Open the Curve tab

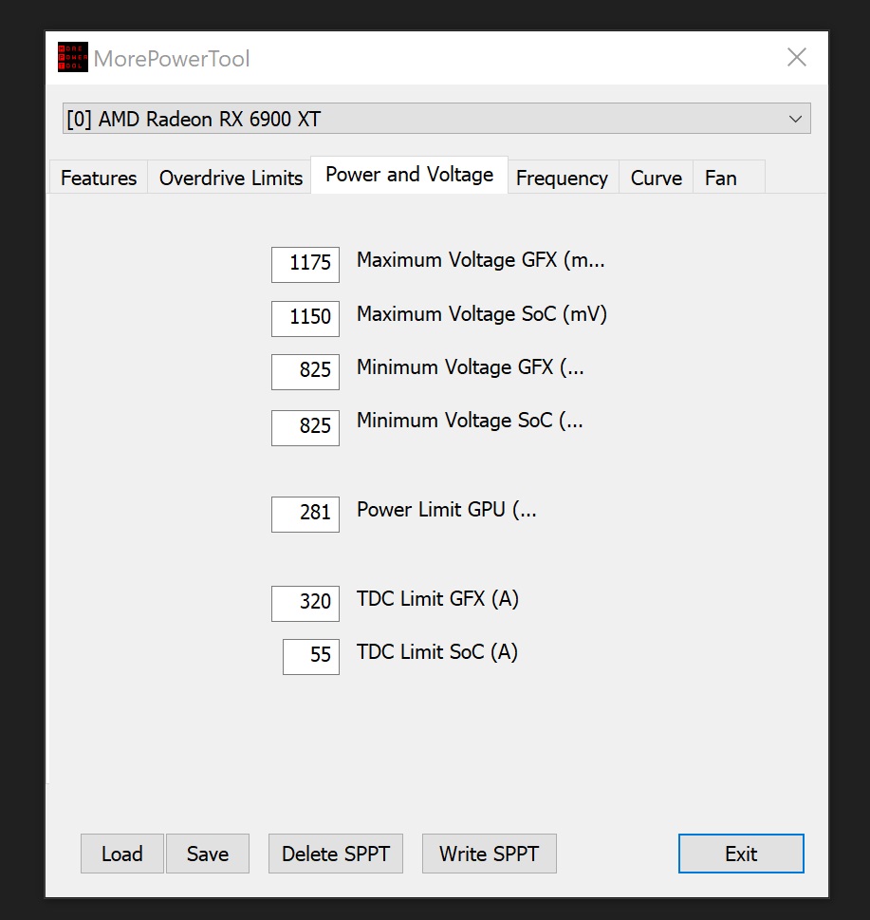click(656, 178)
